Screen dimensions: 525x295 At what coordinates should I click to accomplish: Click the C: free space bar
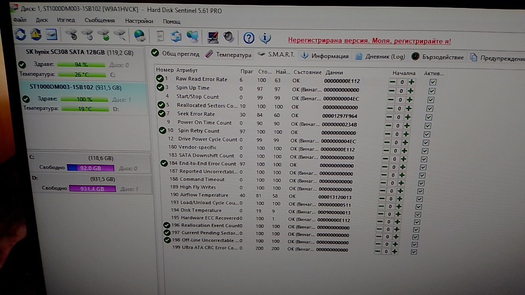(x=91, y=168)
